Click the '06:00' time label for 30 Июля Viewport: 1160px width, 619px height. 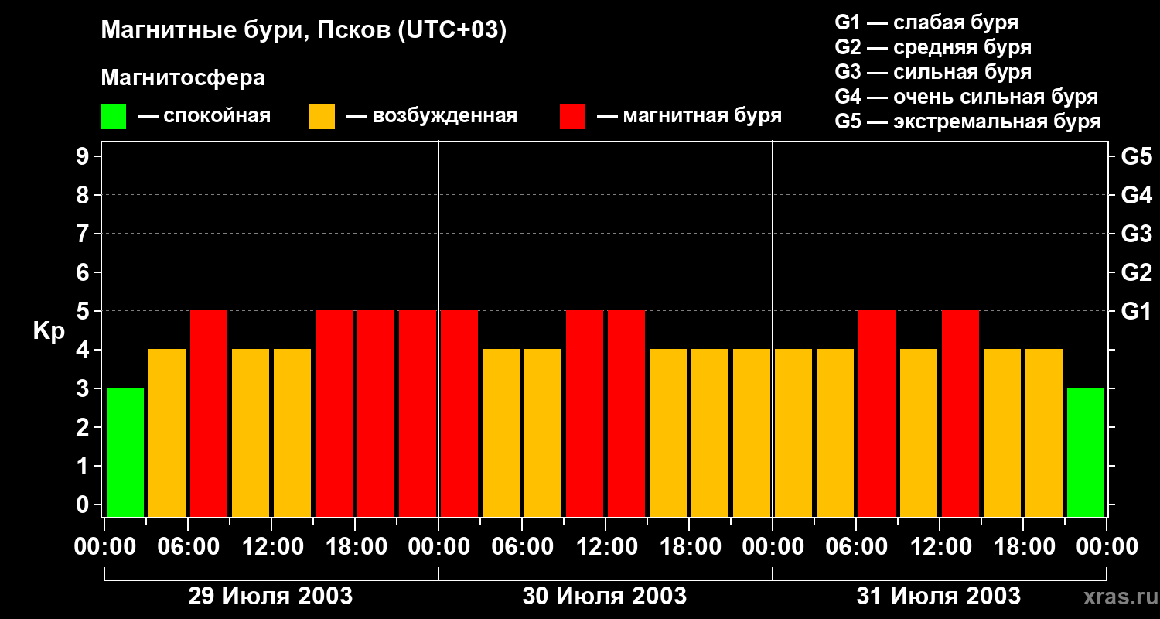[522, 547]
